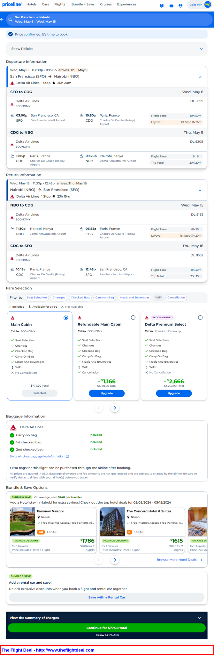Viewport: 214px width, 655px height.
Task: Show next hotel deals with right arrow
Action: coord(115,560)
